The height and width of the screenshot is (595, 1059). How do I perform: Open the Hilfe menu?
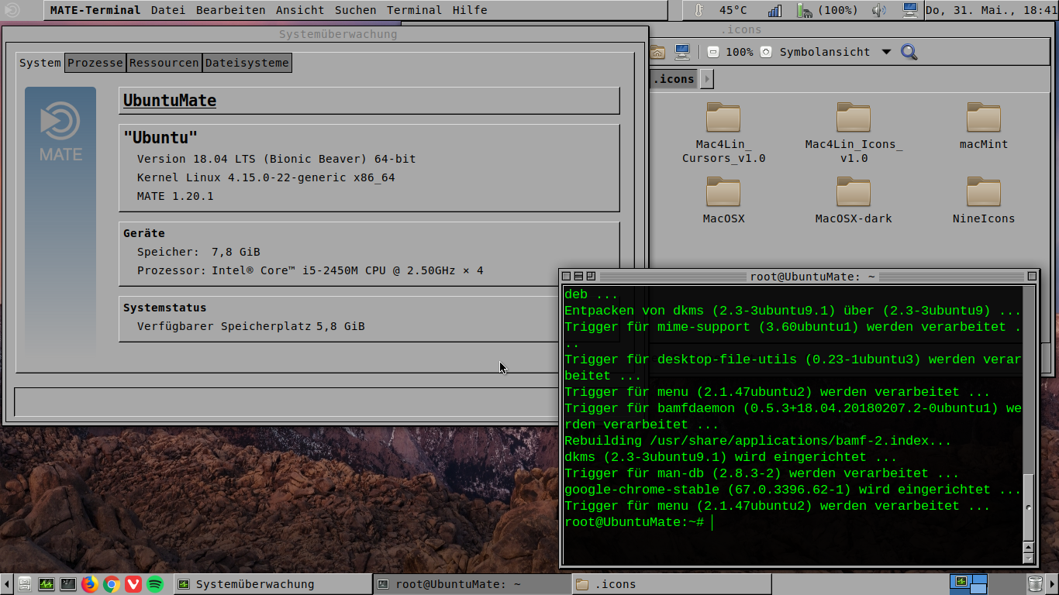[470, 10]
